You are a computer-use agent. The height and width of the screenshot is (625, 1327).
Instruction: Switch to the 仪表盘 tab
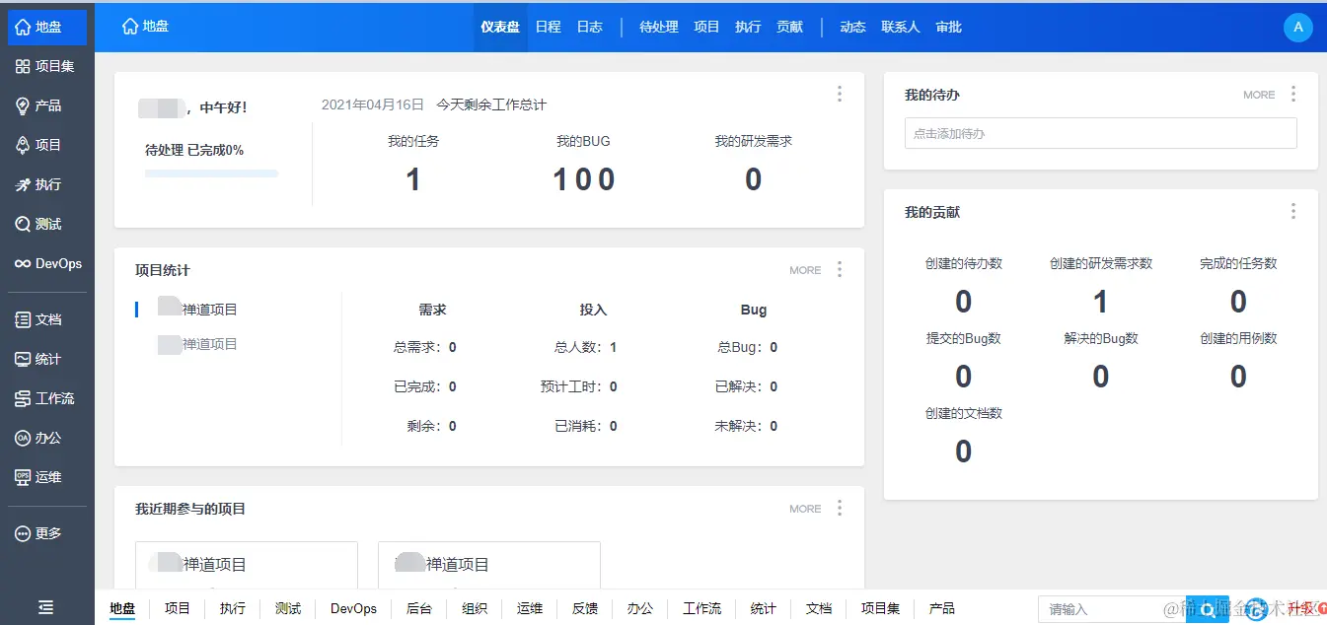pyautogui.click(x=500, y=27)
